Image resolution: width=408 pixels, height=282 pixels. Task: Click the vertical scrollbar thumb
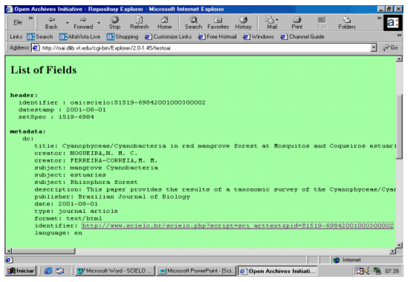point(399,127)
